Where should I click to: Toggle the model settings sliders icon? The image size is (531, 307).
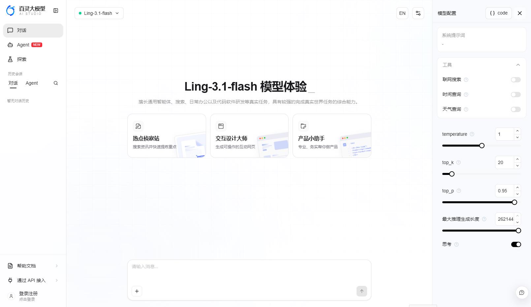click(x=418, y=13)
